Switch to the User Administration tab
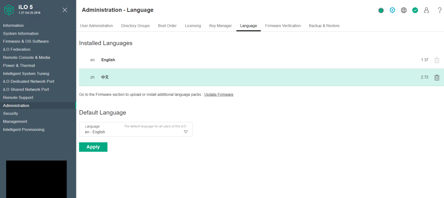The width and height of the screenshot is (444, 198). (x=96, y=26)
